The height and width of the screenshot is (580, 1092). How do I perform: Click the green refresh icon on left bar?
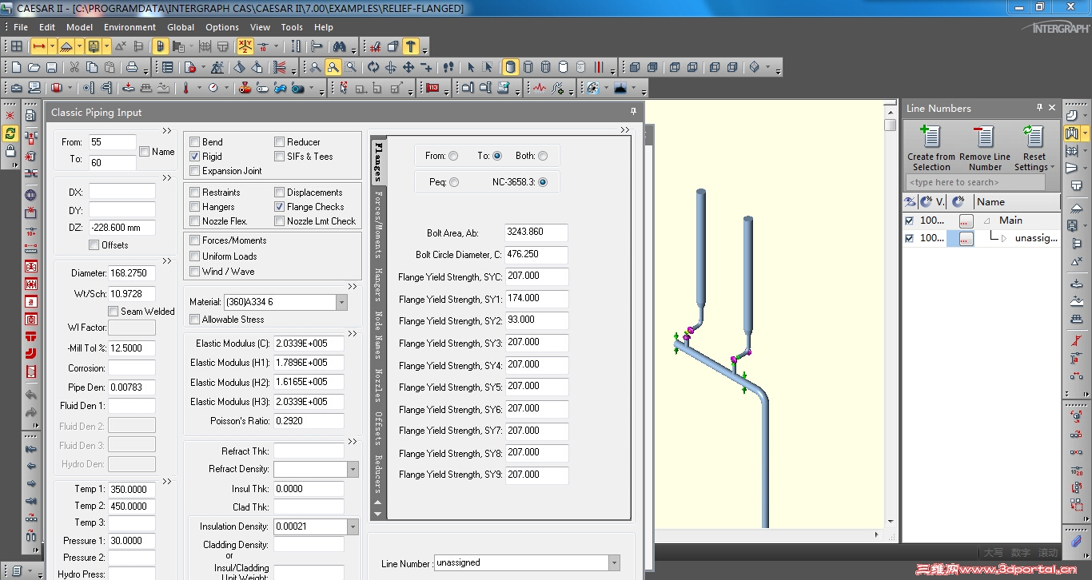[x=10, y=133]
